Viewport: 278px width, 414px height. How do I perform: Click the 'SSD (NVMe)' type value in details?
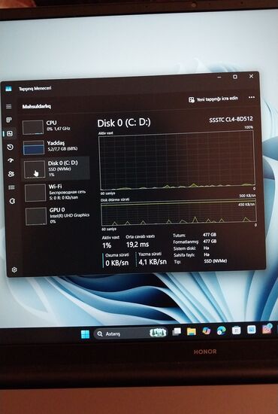[x=216, y=261]
